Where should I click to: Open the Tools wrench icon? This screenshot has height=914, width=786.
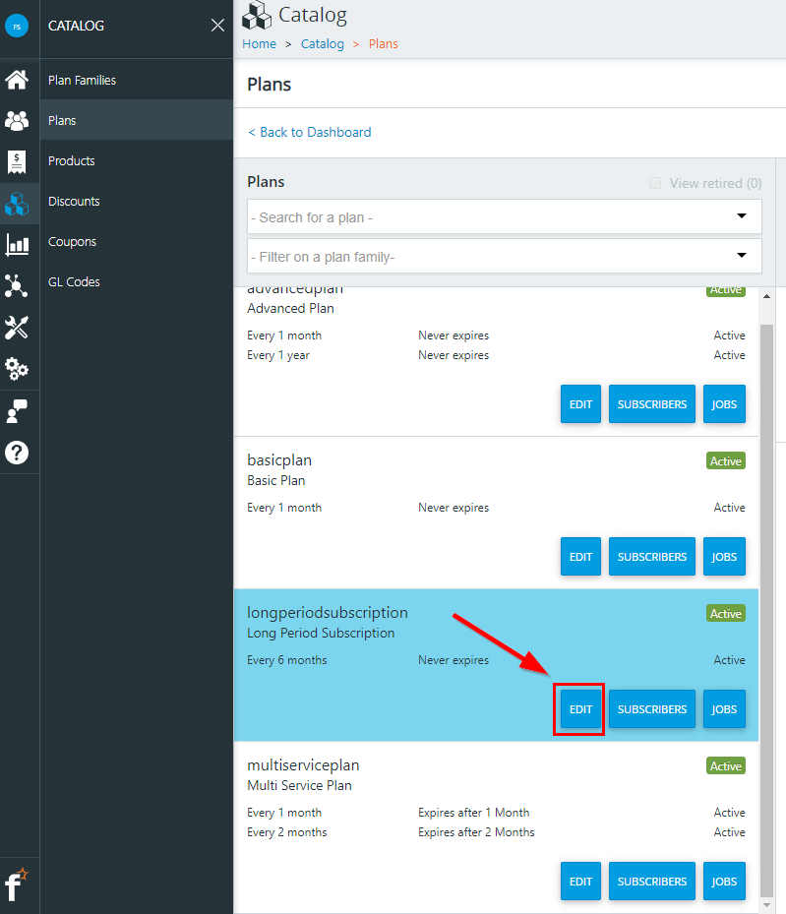coord(17,328)
